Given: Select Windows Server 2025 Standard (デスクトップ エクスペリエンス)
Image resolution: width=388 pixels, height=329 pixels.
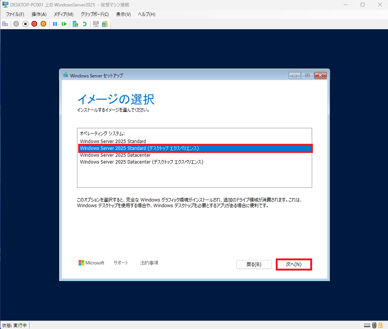Looking at the screenshot, I should [x=195, y=148].
